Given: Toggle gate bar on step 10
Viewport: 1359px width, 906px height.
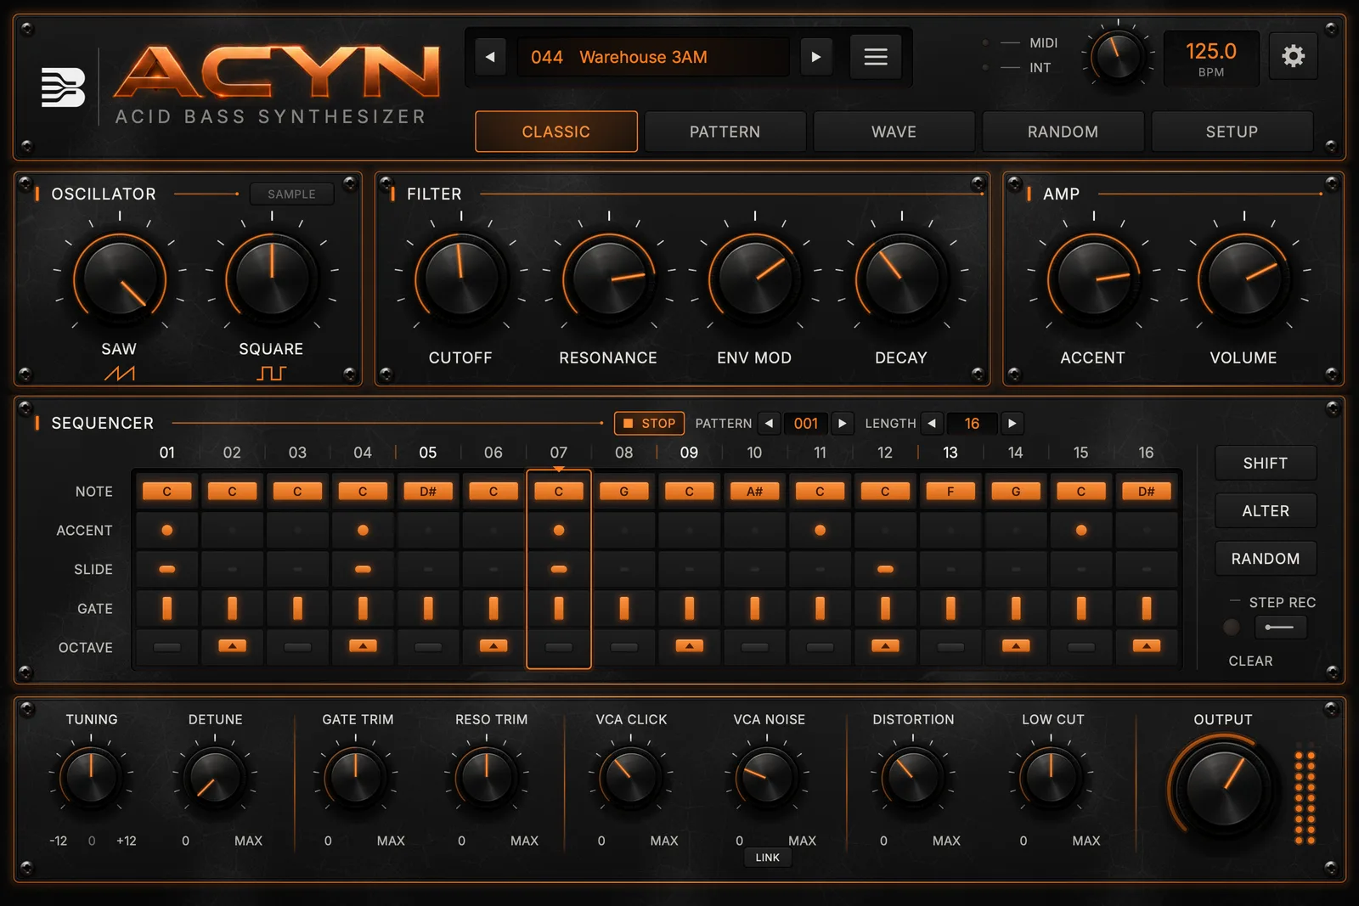Looking at the screenshot, I should pos(754,608).
